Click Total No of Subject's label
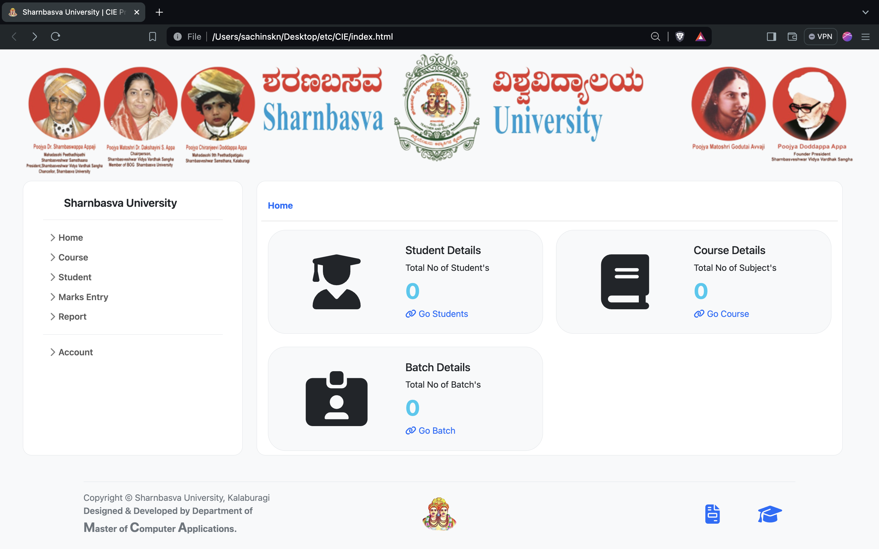879x549 pixels. coord(735,268)
